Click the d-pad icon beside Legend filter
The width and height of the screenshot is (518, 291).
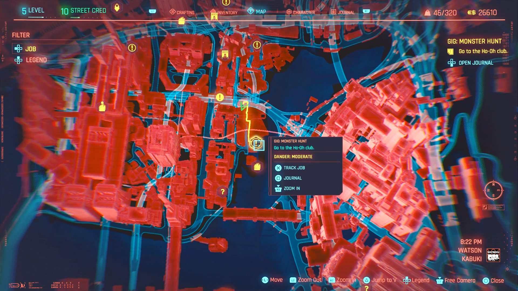[18, 60]
